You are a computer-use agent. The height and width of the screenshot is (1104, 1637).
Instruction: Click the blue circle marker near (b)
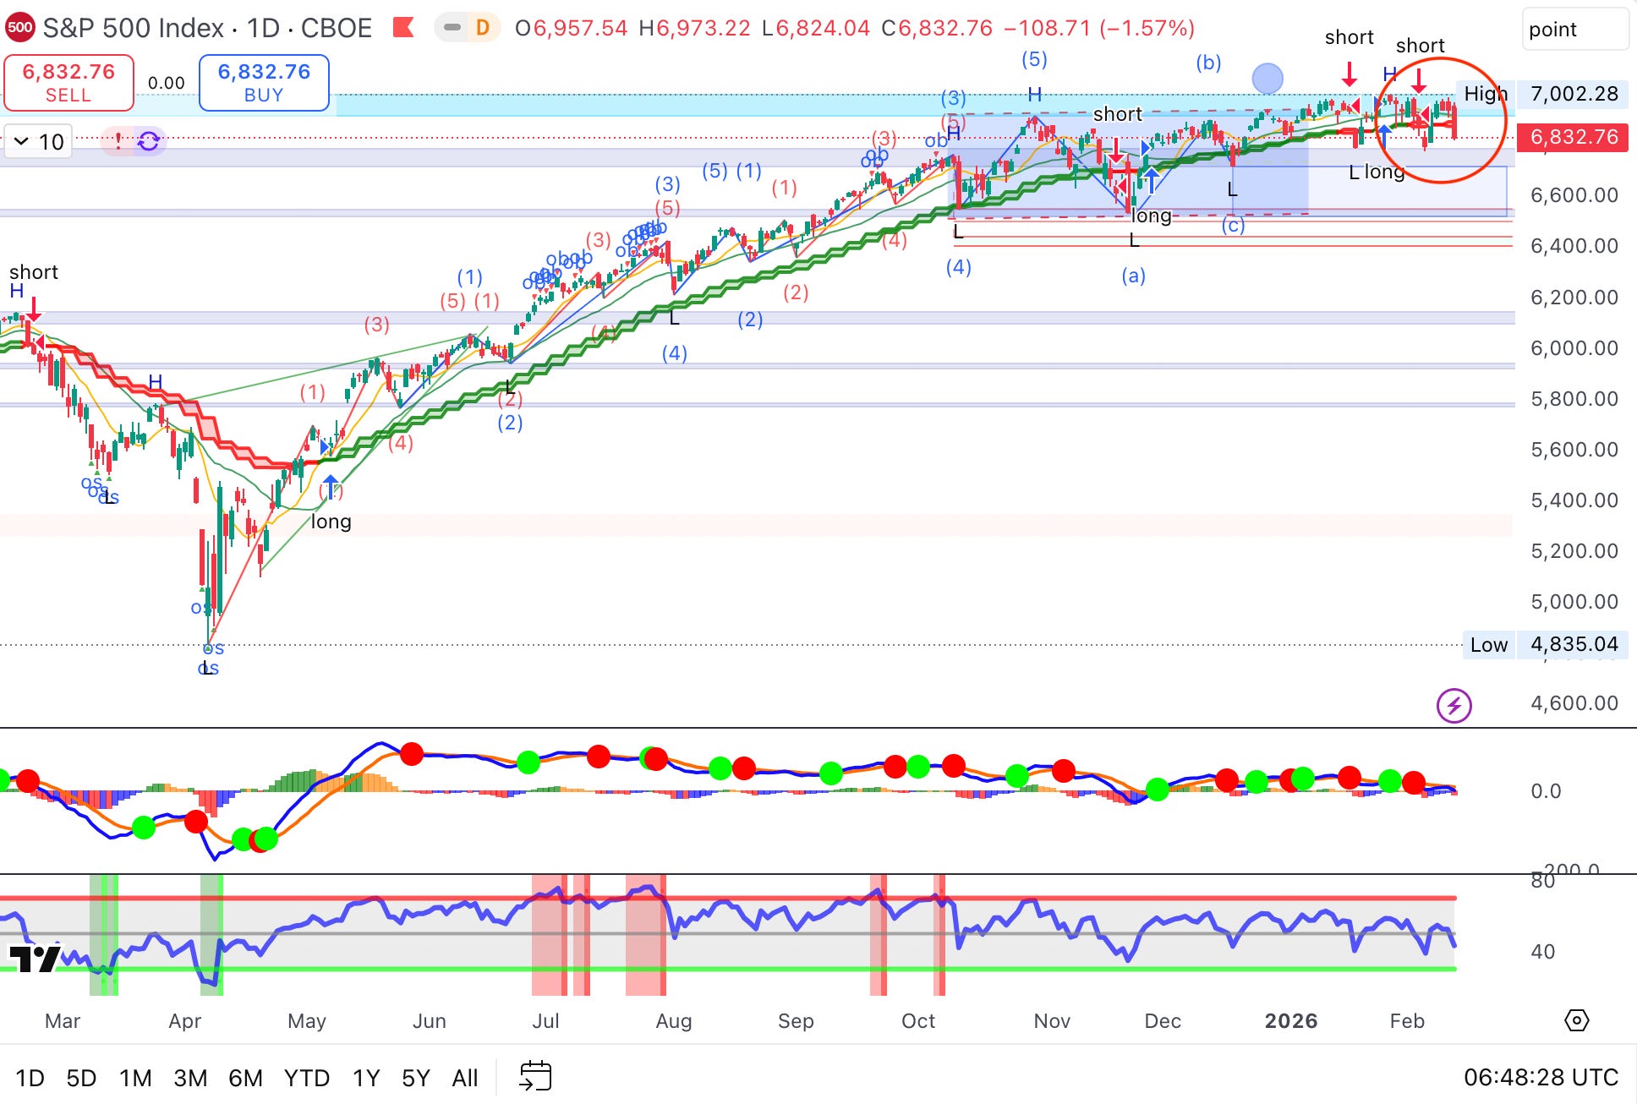(x=1267, y=79)
